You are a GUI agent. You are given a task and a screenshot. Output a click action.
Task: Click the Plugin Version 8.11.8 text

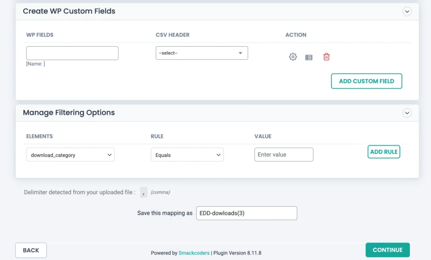pos(237,253)
